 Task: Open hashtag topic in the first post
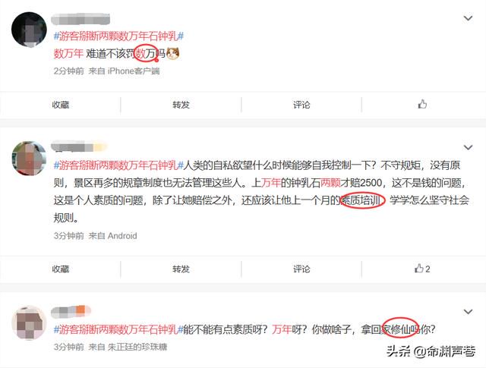click(118, 36)
